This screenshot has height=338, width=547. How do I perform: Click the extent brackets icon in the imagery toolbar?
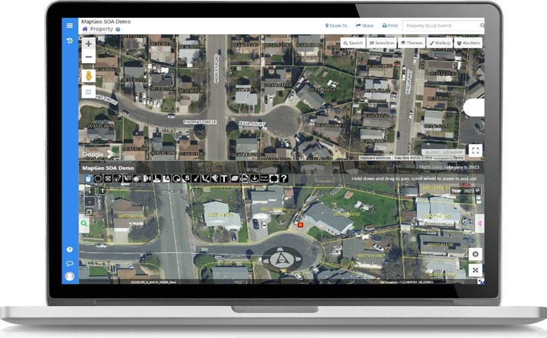click(274, 179)
